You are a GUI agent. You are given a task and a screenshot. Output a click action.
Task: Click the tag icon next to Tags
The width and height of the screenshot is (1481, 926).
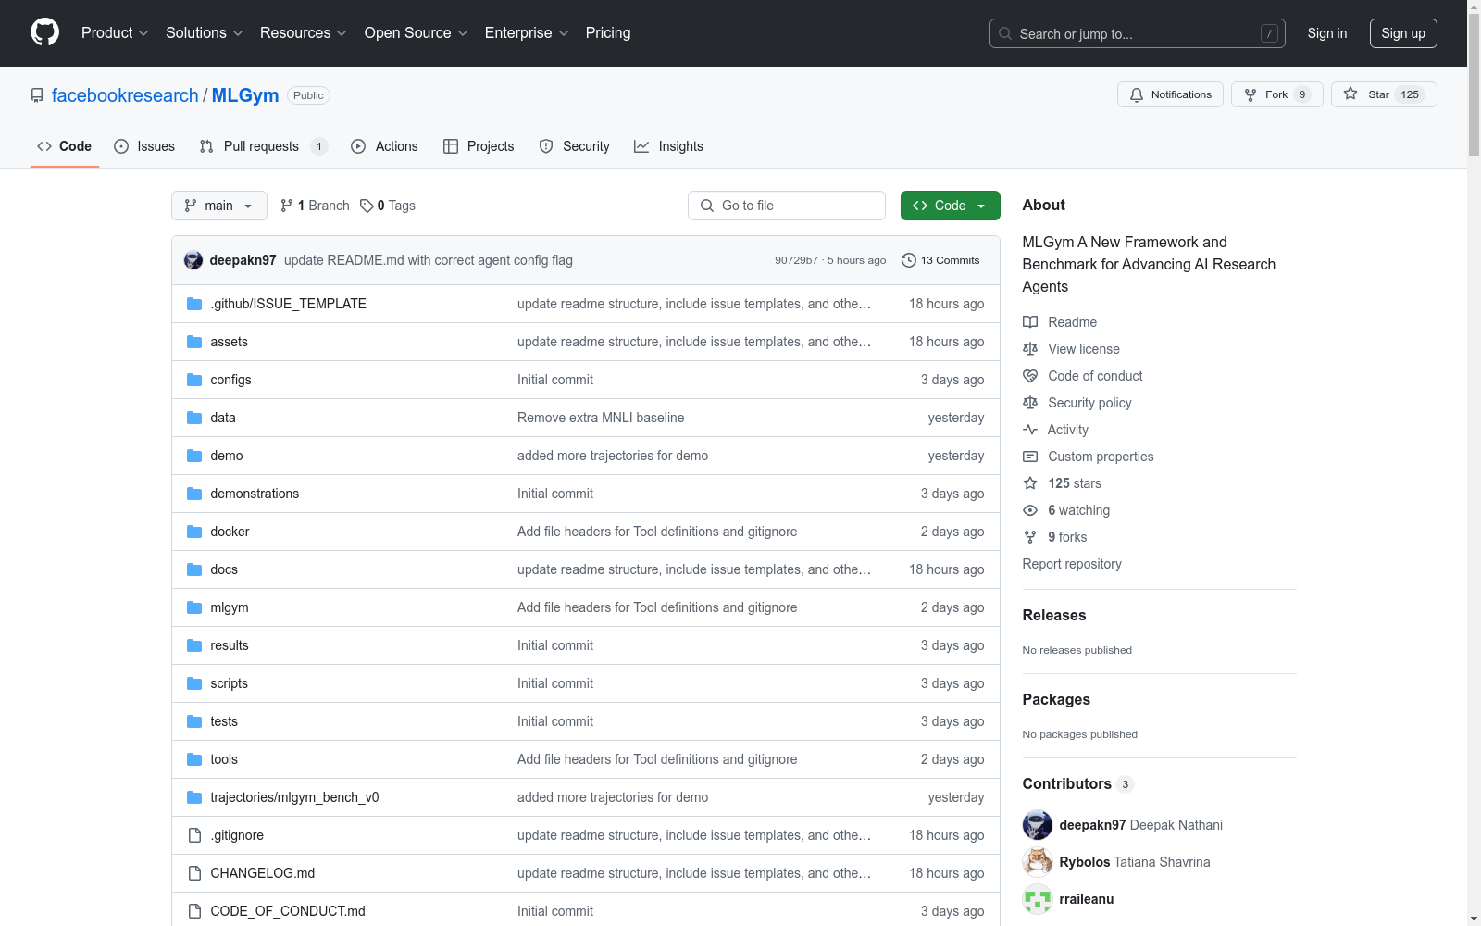(367, 206)
